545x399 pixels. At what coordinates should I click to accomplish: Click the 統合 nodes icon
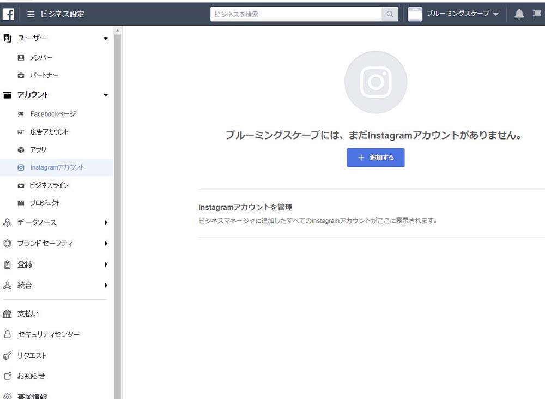[x=7, y=286]
